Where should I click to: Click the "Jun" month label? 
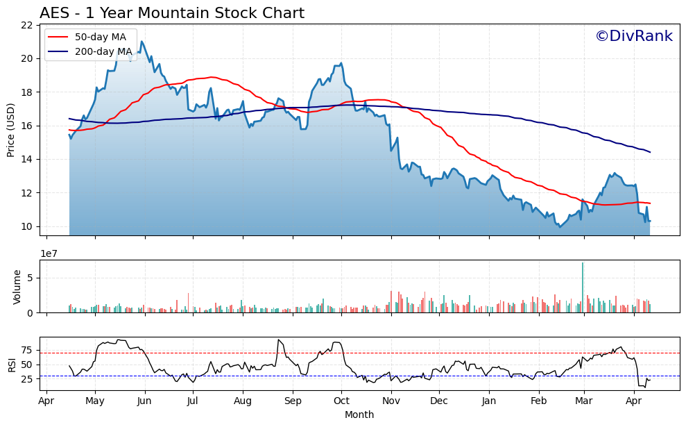144,401
